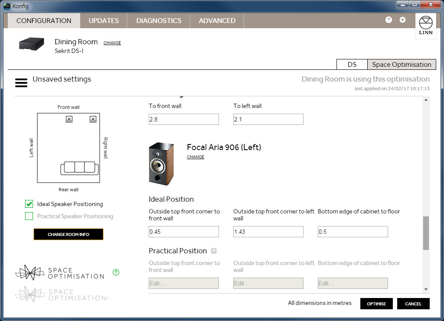Click the To front wall field
This screenshot has height=321, width=444.
184,119
